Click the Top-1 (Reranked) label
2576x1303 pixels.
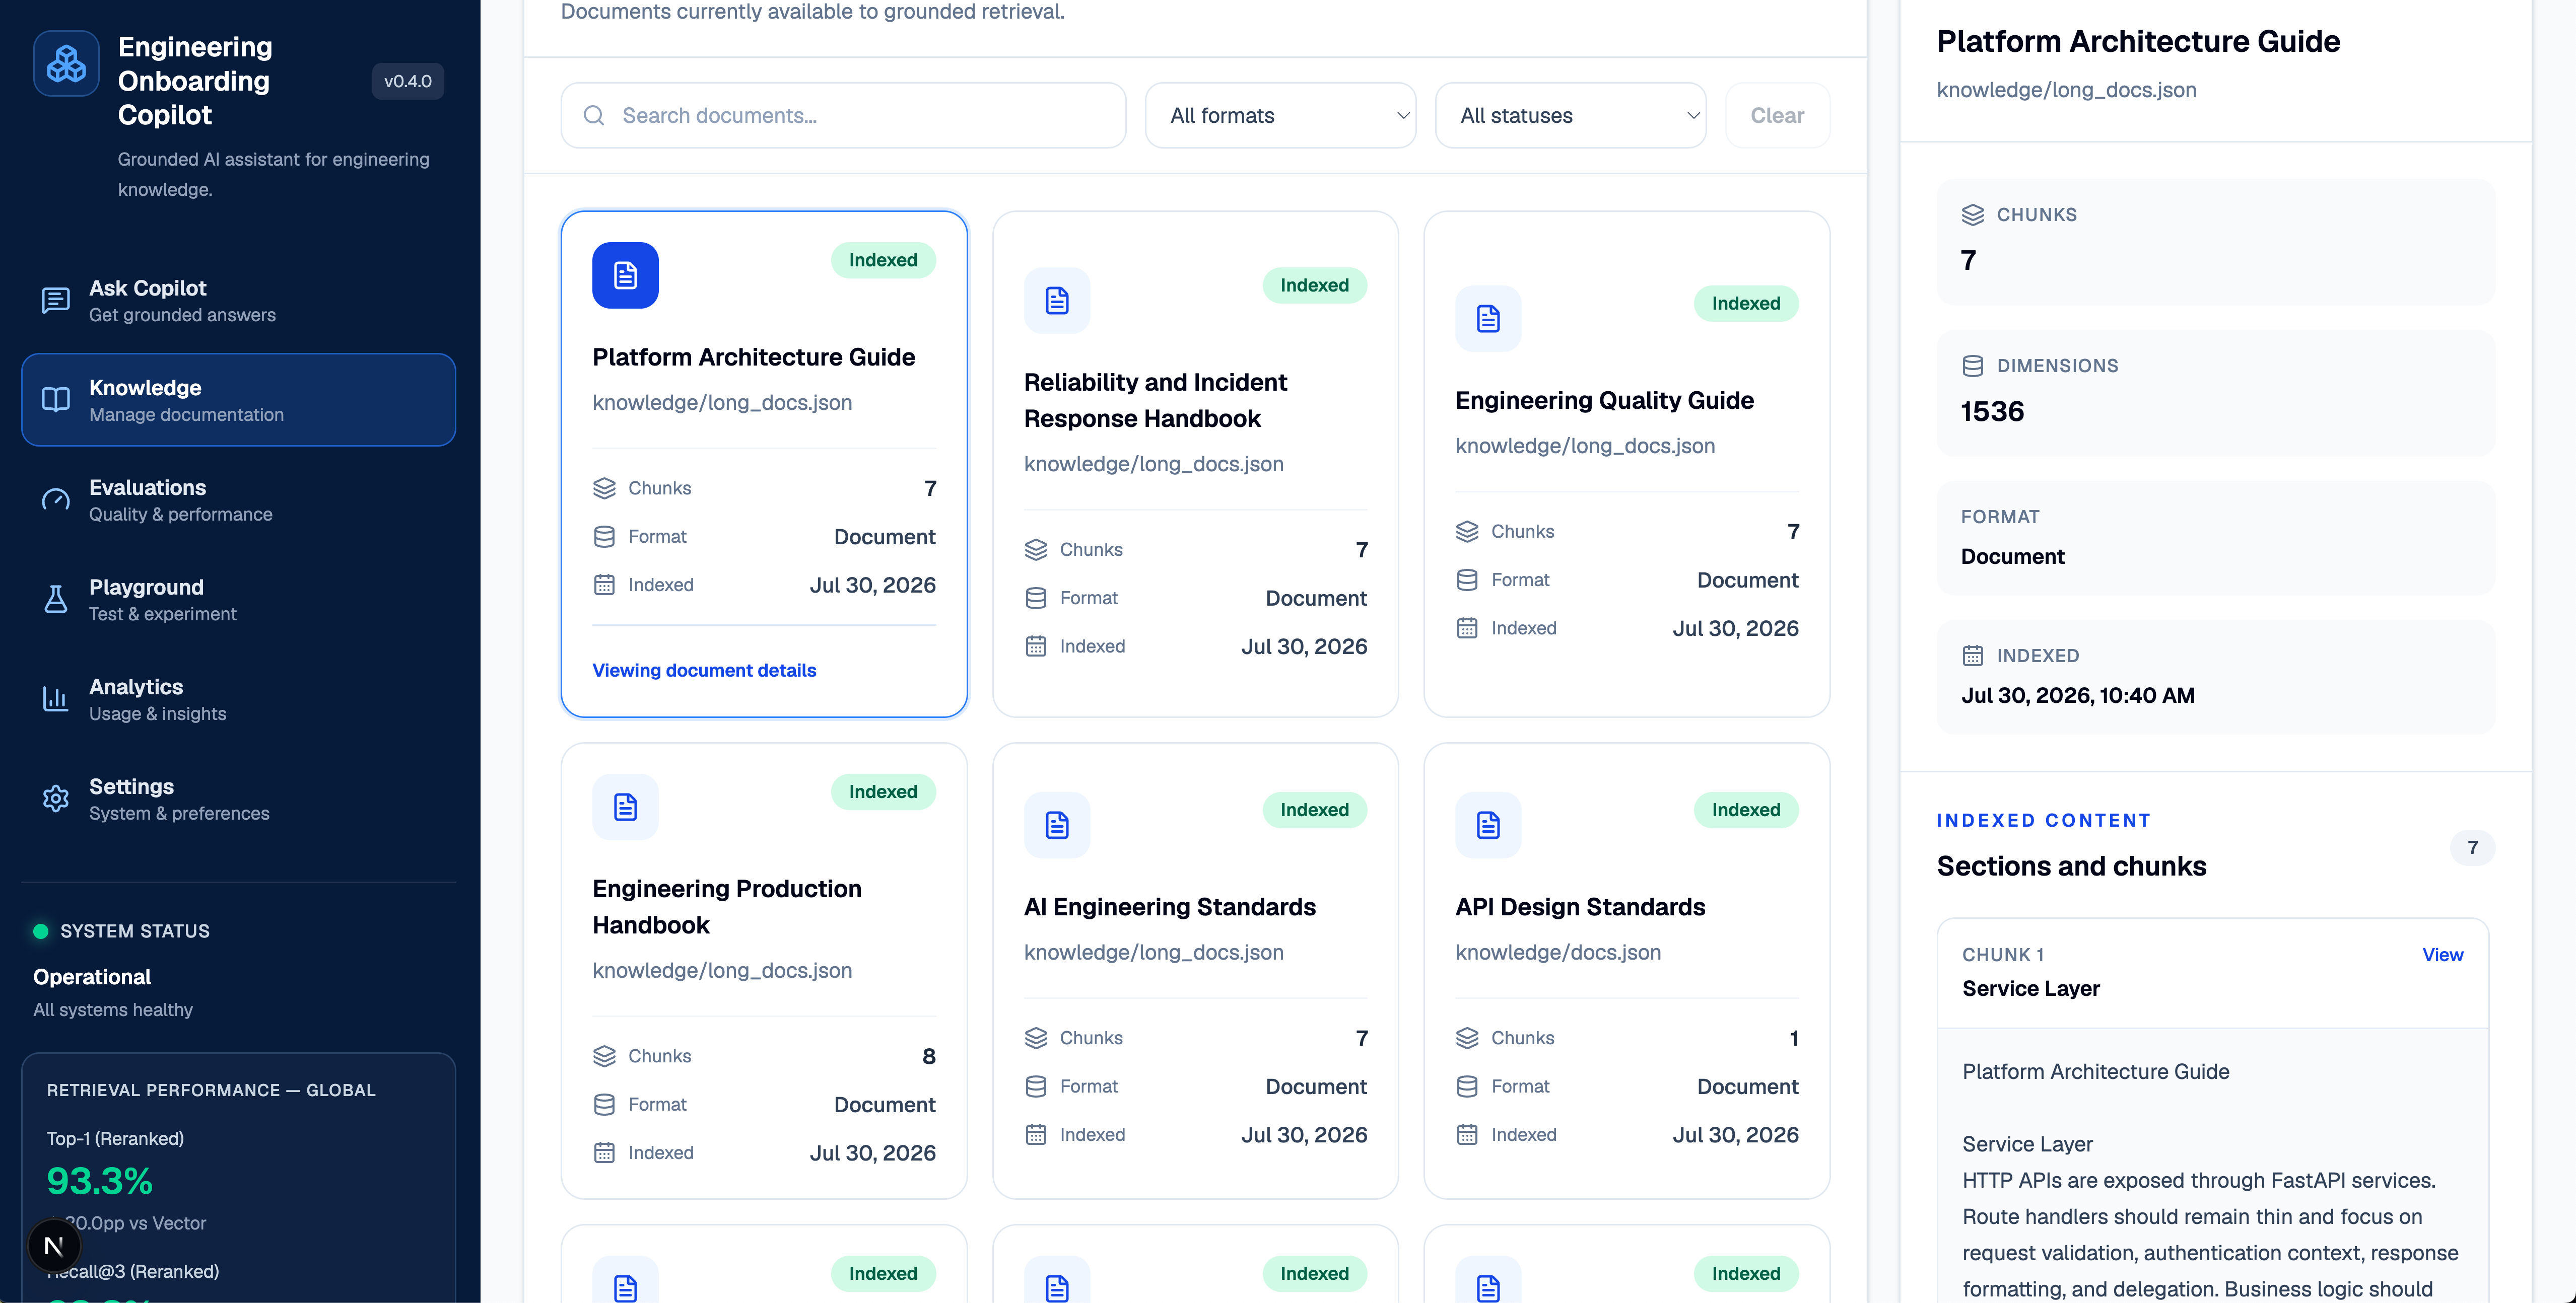coord(115,1138)
